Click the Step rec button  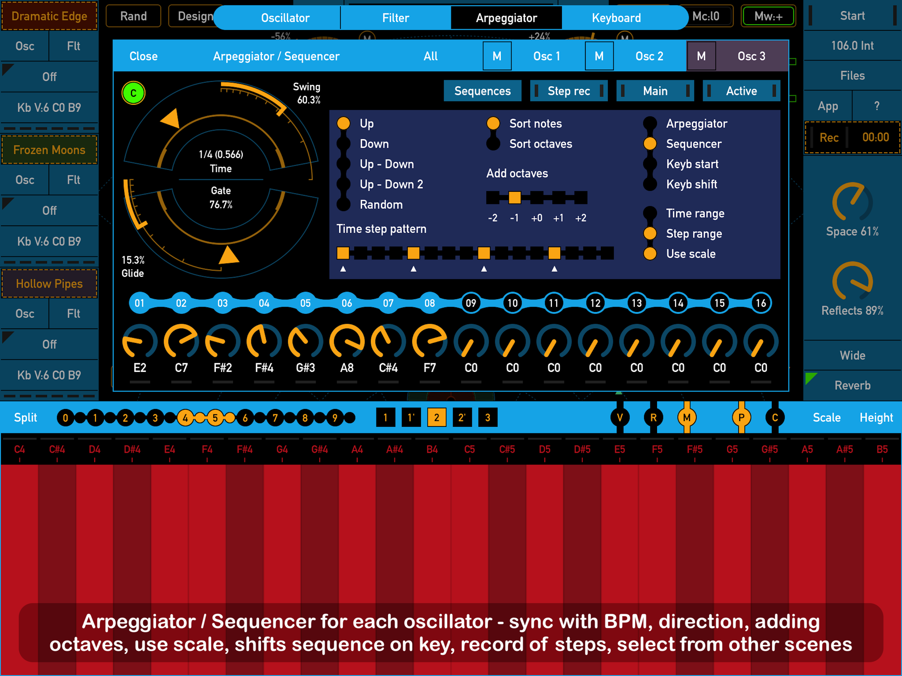pos(569,91)
